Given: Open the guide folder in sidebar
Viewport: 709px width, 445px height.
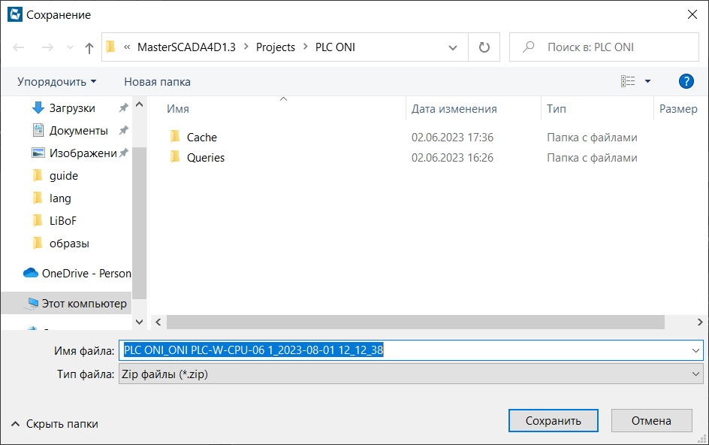Looking at the screenshot, I should coord(63,176).
